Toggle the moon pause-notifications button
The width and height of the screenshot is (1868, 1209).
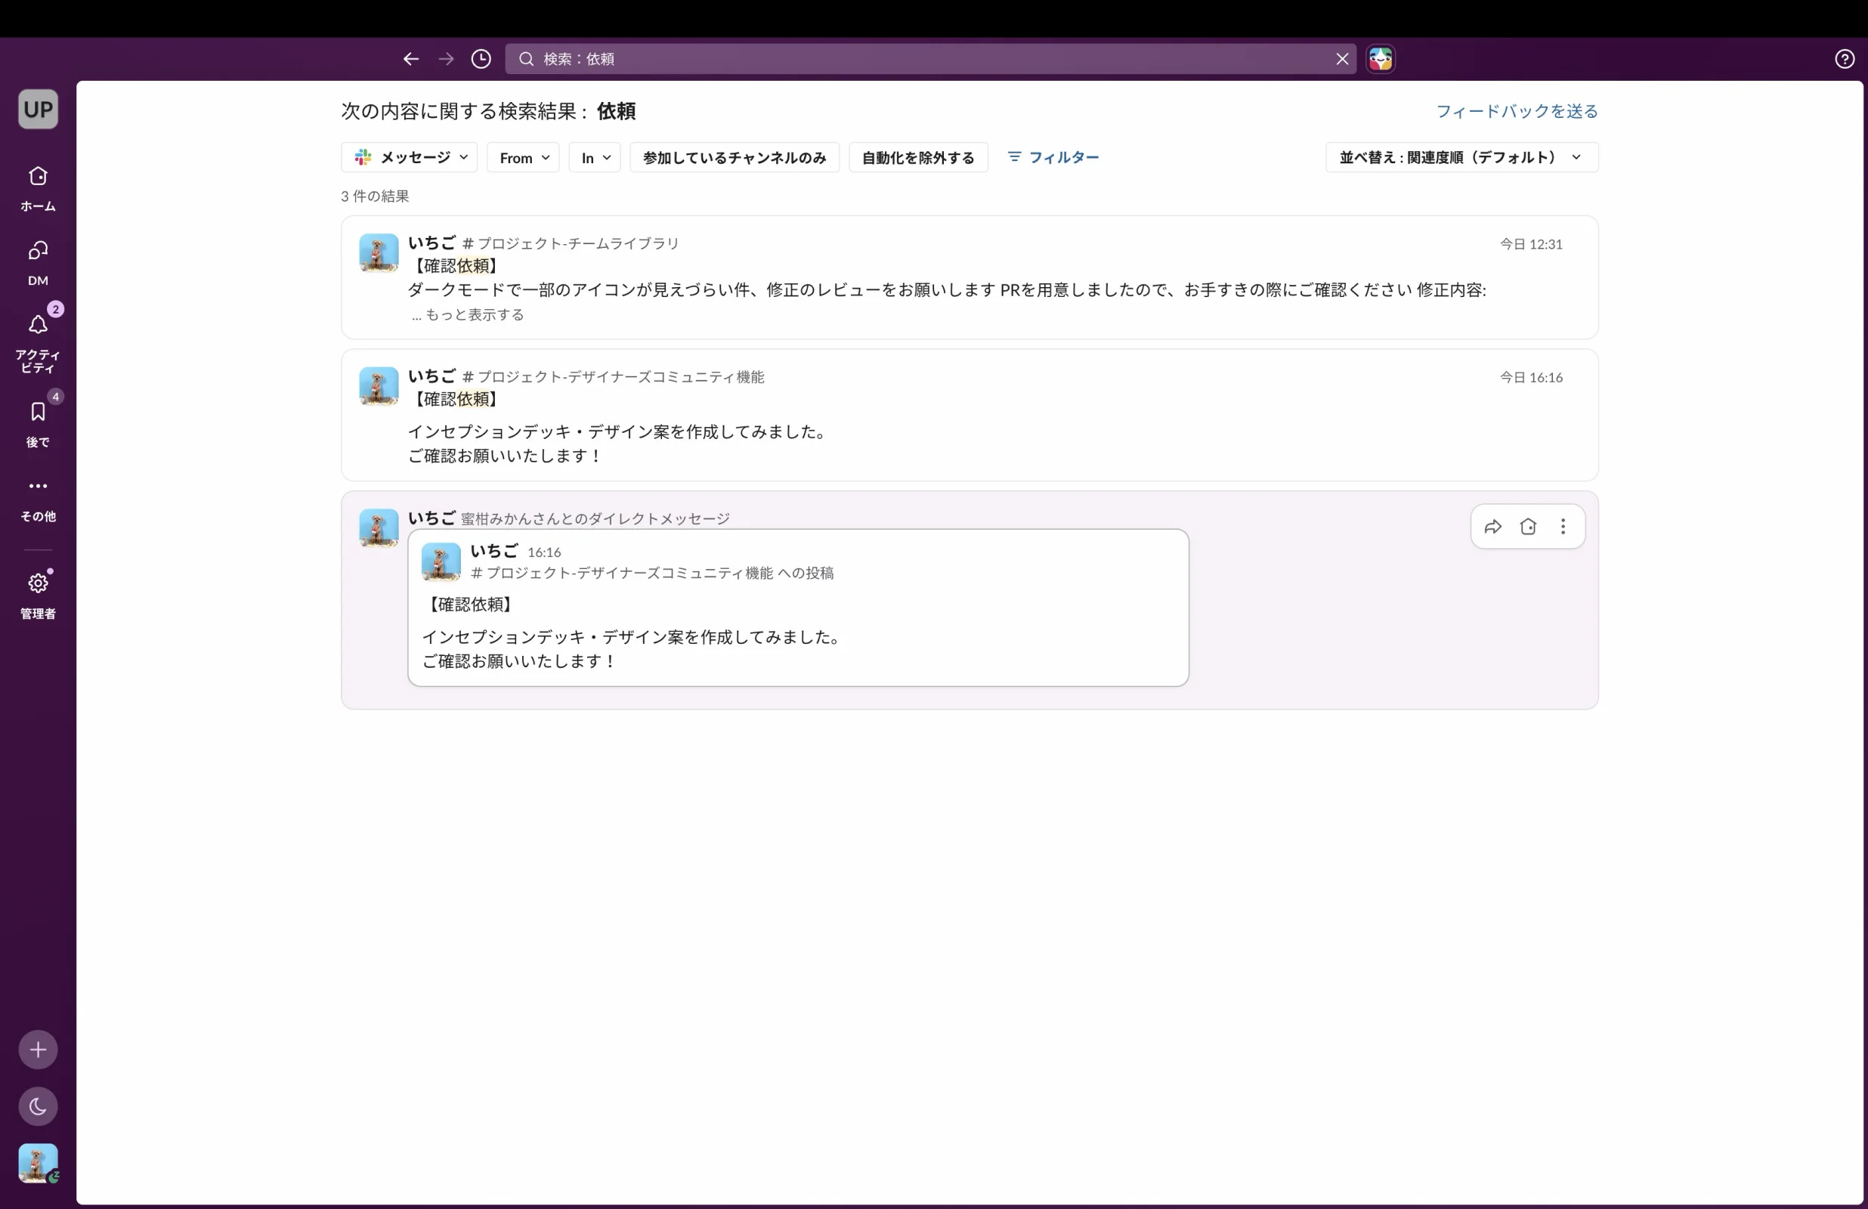pyautogui.click(x=38, y=1106)
